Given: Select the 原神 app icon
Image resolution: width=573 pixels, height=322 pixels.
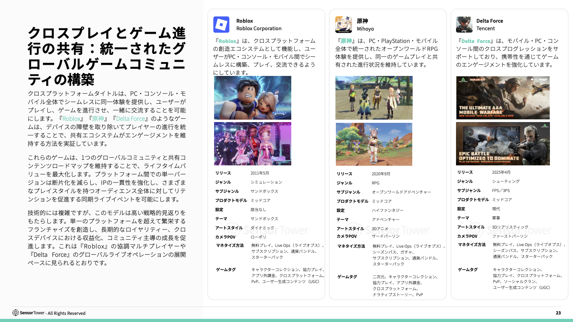Looking at the screenshot, I should tap(344, 24).
